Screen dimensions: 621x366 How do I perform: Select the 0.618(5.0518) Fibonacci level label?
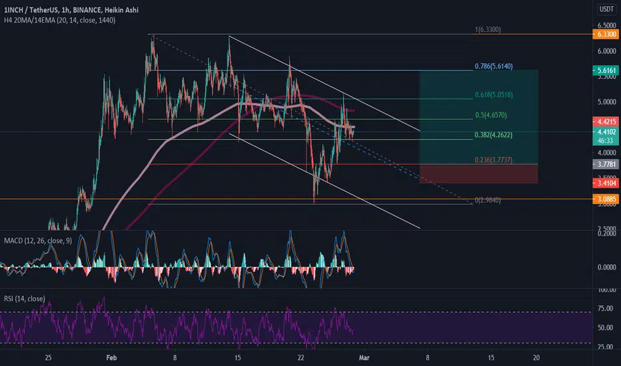point(494,94)
